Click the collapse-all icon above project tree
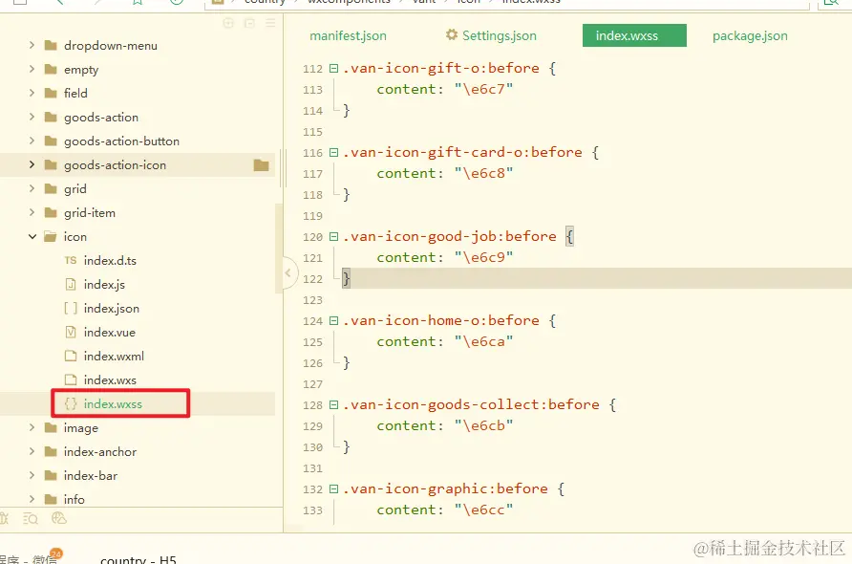Screen dimensions: 852x564 point(249,23)
